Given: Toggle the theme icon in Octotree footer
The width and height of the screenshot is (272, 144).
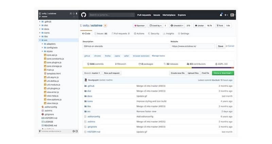Looking at the screenshot, I should click(73, 131).
